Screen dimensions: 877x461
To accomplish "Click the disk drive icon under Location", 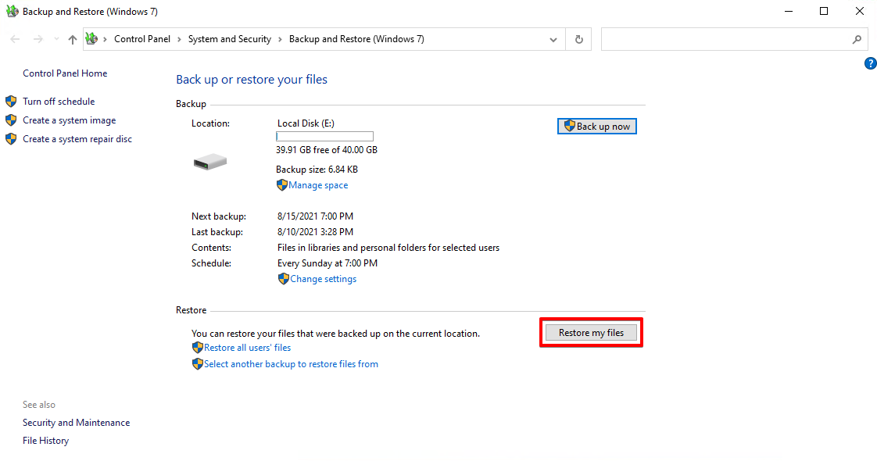I will pyautogui.click(x=209, y=162).
